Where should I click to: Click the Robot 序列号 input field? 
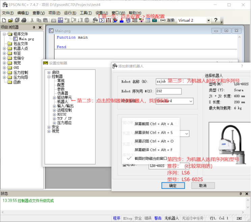169,91
